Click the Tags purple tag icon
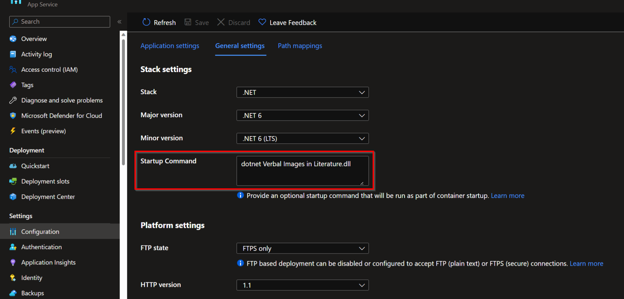This screenshot has height=299, width=624. 13,85
